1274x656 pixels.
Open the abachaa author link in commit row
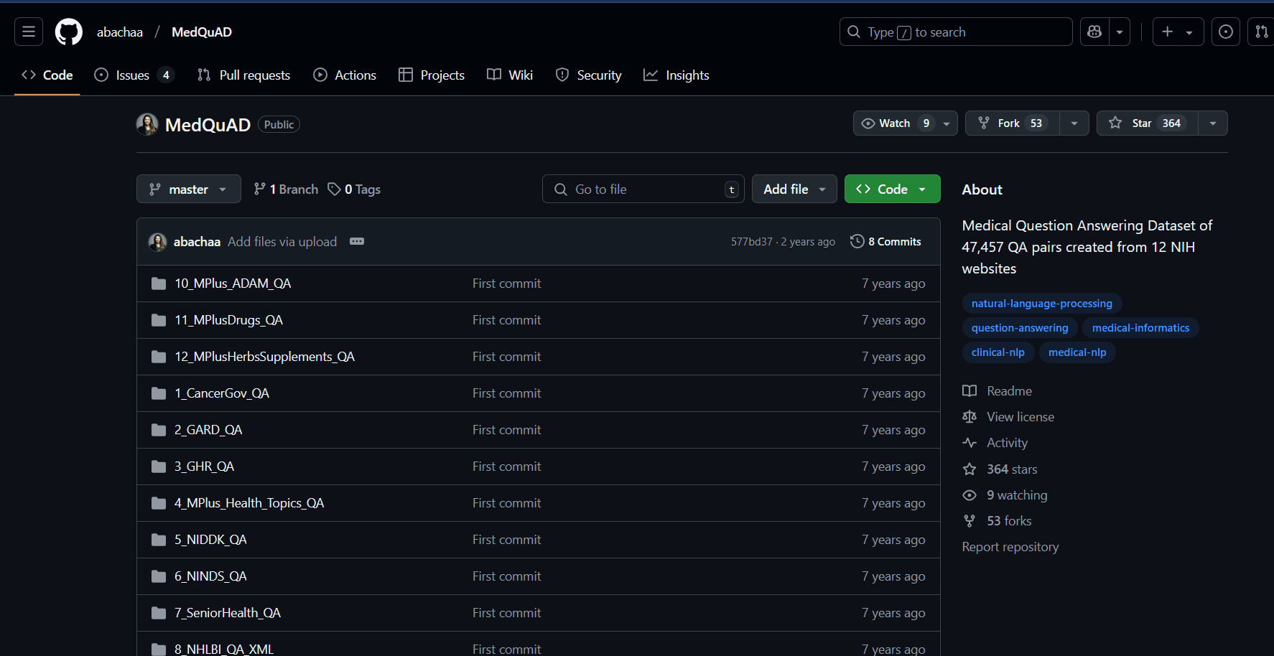pyautogui.click(x=197, y=241)
